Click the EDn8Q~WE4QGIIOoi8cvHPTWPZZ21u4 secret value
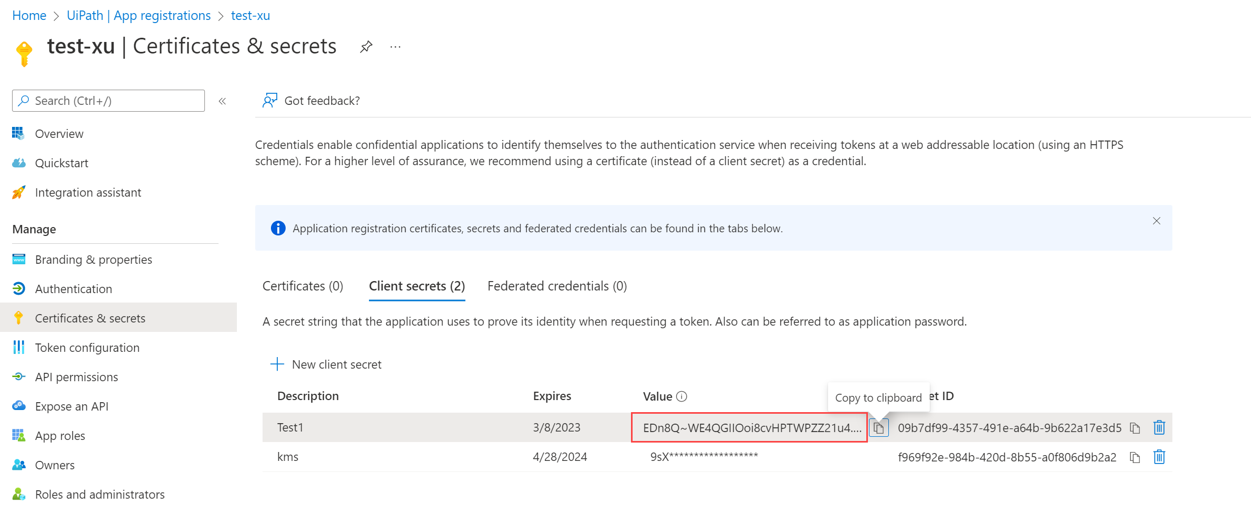1251x506 pixels. tap(752, 428)
